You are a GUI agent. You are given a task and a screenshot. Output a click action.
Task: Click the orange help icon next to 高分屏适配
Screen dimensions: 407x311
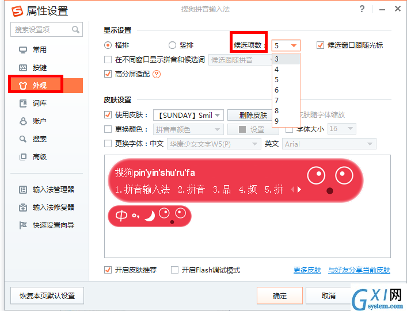[x=157, y=74]
